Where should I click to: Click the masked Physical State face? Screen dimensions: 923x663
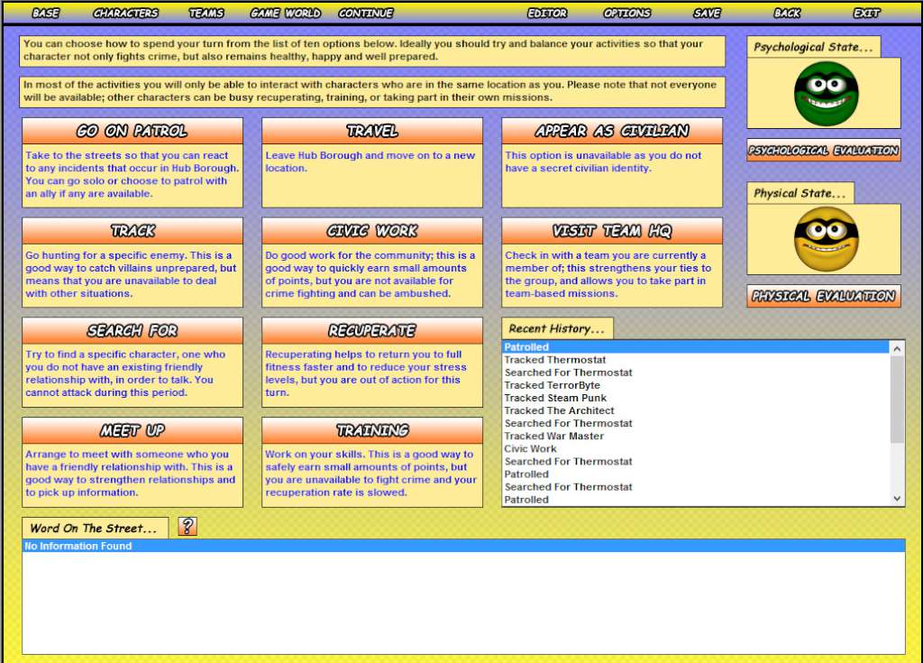[x=822, y=238]
